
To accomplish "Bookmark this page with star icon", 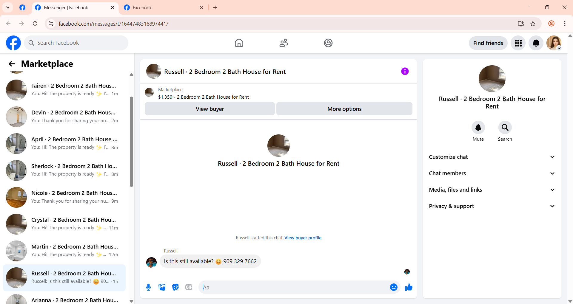I will click(533, 24).
